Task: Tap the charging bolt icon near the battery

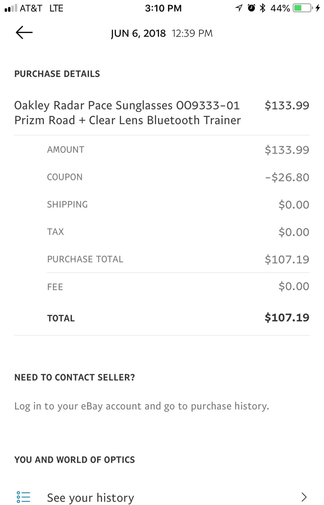Action: [x=318, y=8]
